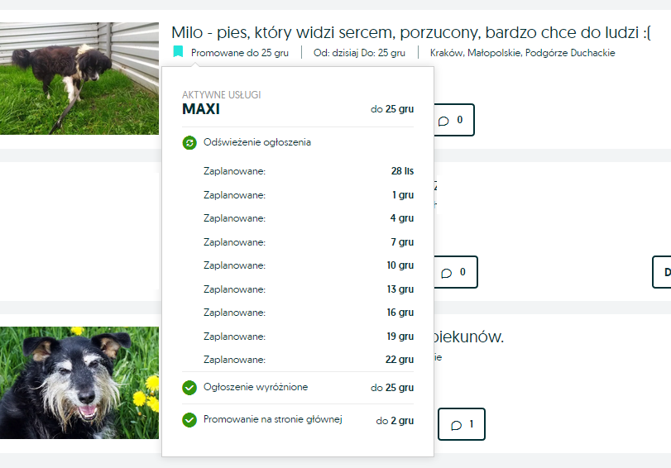The height and width of the screenshot is (468, 671).
Task: Select scheduled refresh row for 1 gru
Action: [309, 195]
